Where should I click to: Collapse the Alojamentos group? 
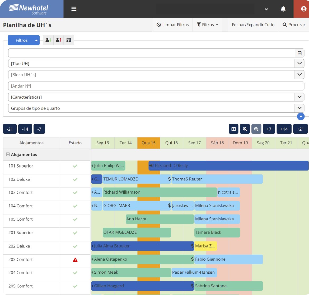[8, 155]
